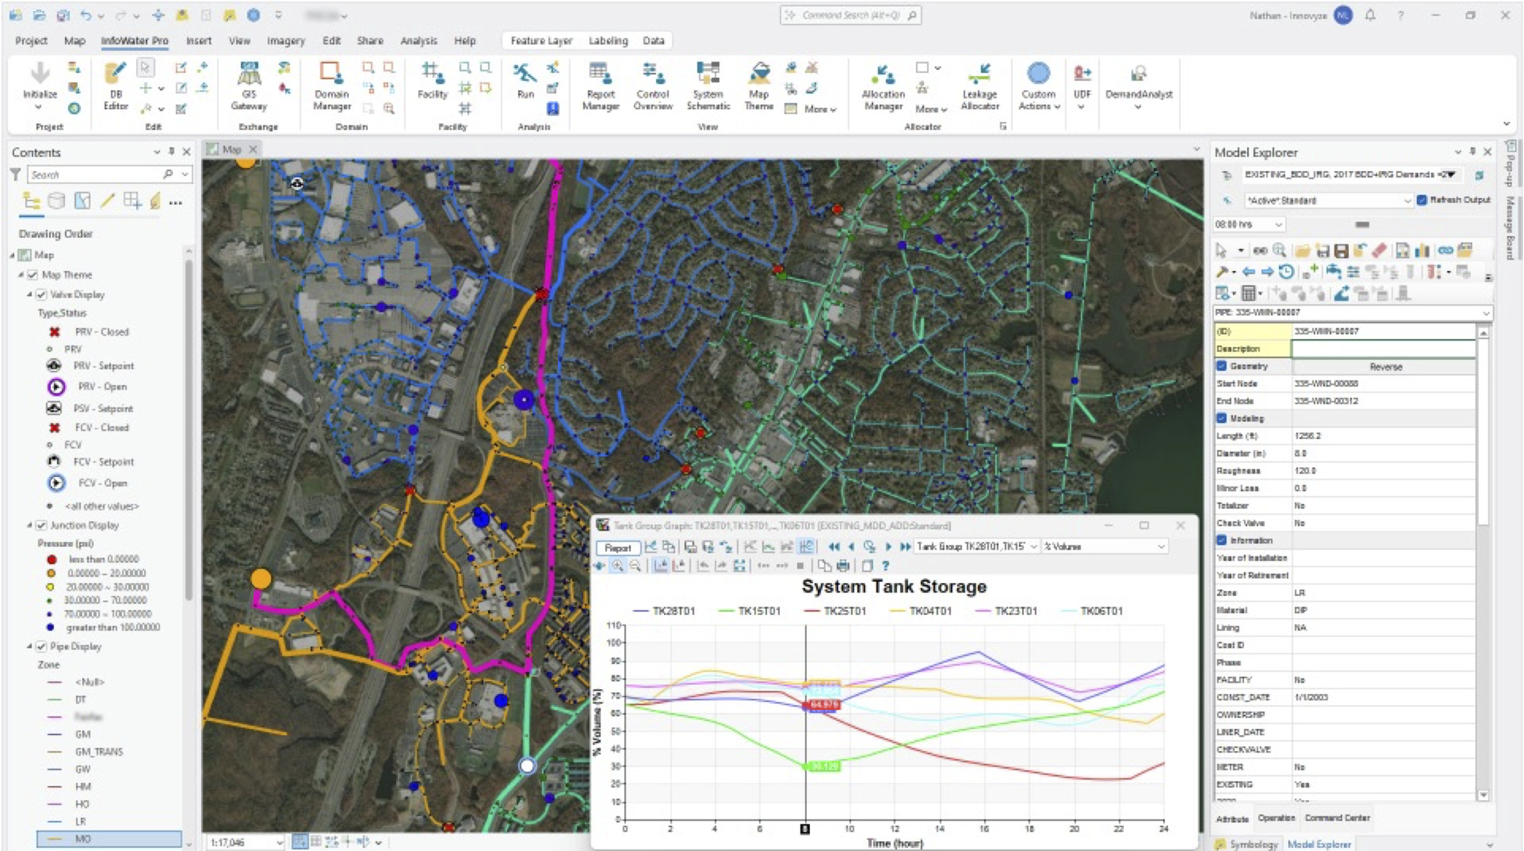
Task: Open the GIS Gateway tool
Action: (x=248, y=86)
